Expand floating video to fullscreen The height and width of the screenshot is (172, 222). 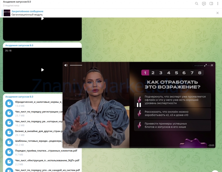[x=205, y=65]
